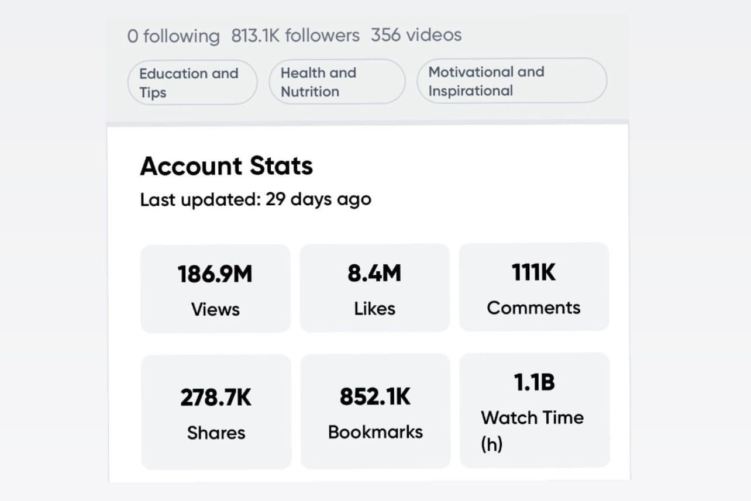Select the Motivational and Inspirational tag
This screenshot has height=501, width=751.
tap(511, 81)
